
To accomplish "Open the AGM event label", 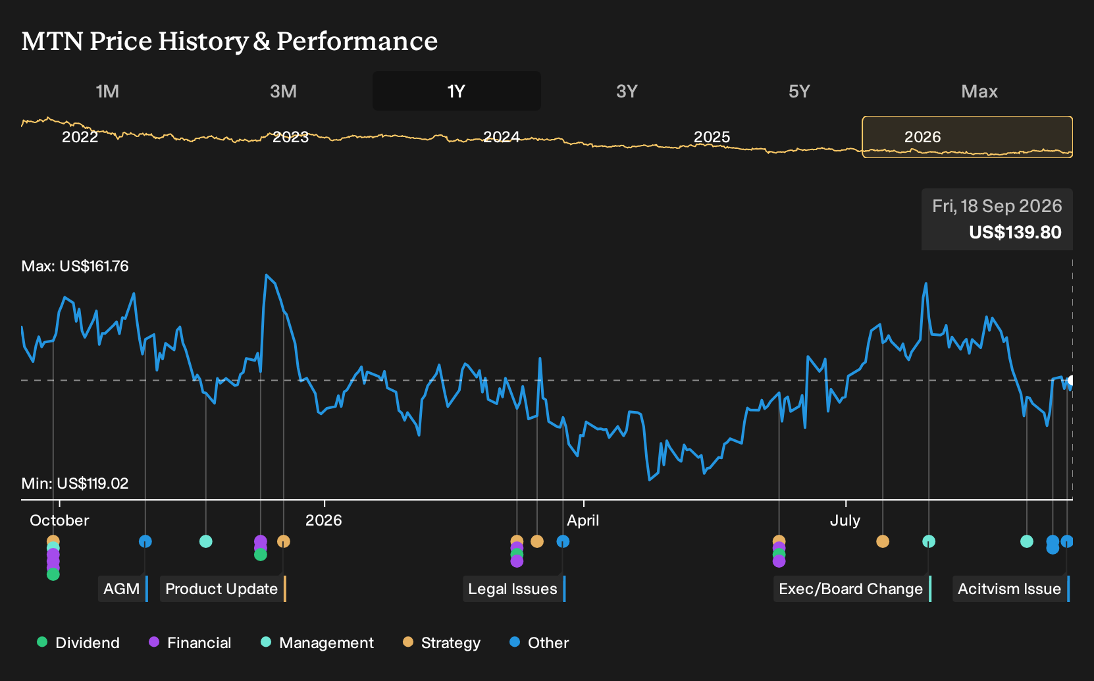I will [123, 589].
